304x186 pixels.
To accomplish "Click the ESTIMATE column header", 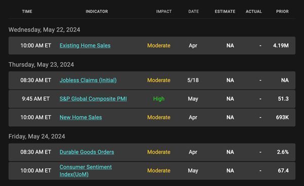I will point(225,12).
